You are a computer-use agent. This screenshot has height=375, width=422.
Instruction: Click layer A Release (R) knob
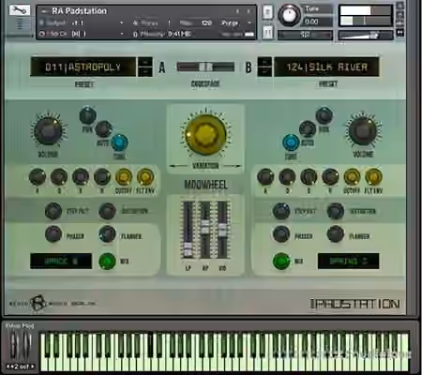click(x=102, y=177)
